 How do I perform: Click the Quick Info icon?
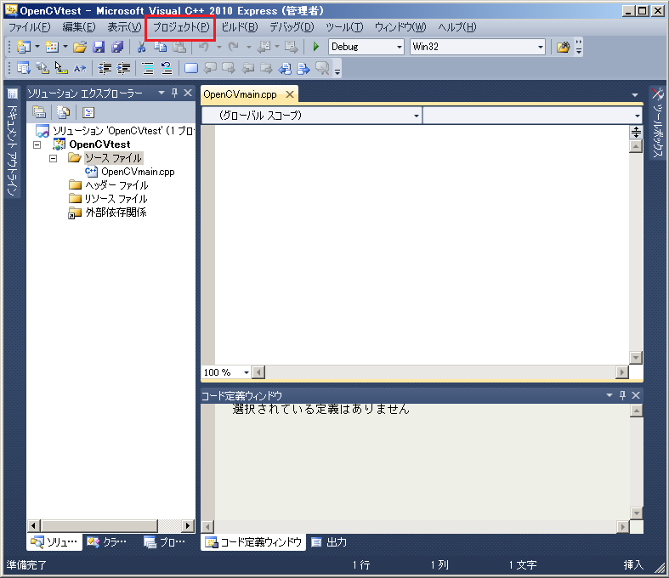(x=61, y=68)
